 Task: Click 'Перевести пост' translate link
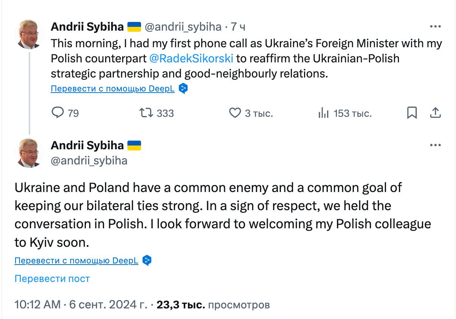click(52, 279)
